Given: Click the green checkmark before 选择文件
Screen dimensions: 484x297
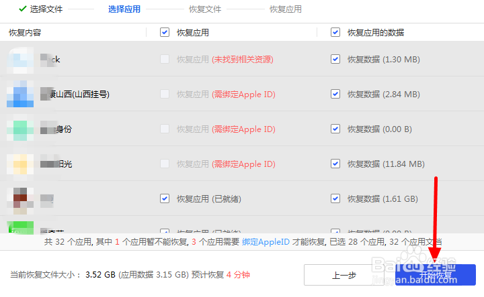Looking at the screenshot, I should point(23,9).
